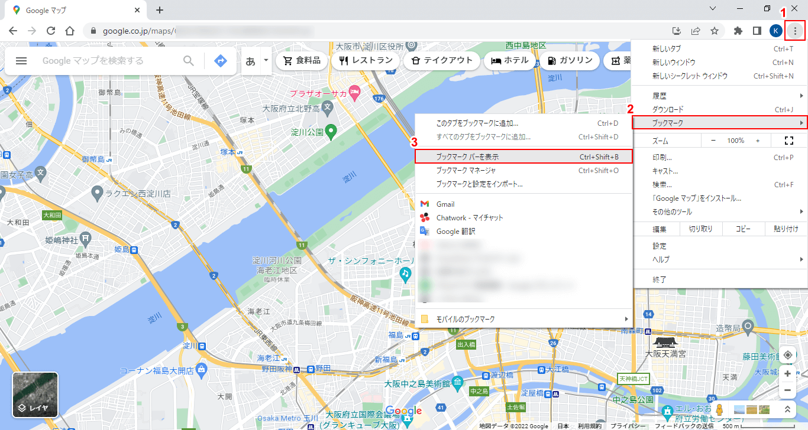This screenshot has height=430, width=808.
Task: Click the 貼り付け button
Action: (786, 229)
